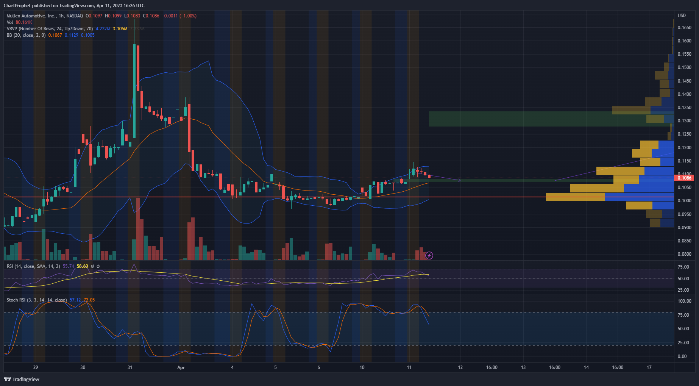Screen dimensions: 699x386
Task: Click the BB basis value 0.1067
Action: [55, 35]
